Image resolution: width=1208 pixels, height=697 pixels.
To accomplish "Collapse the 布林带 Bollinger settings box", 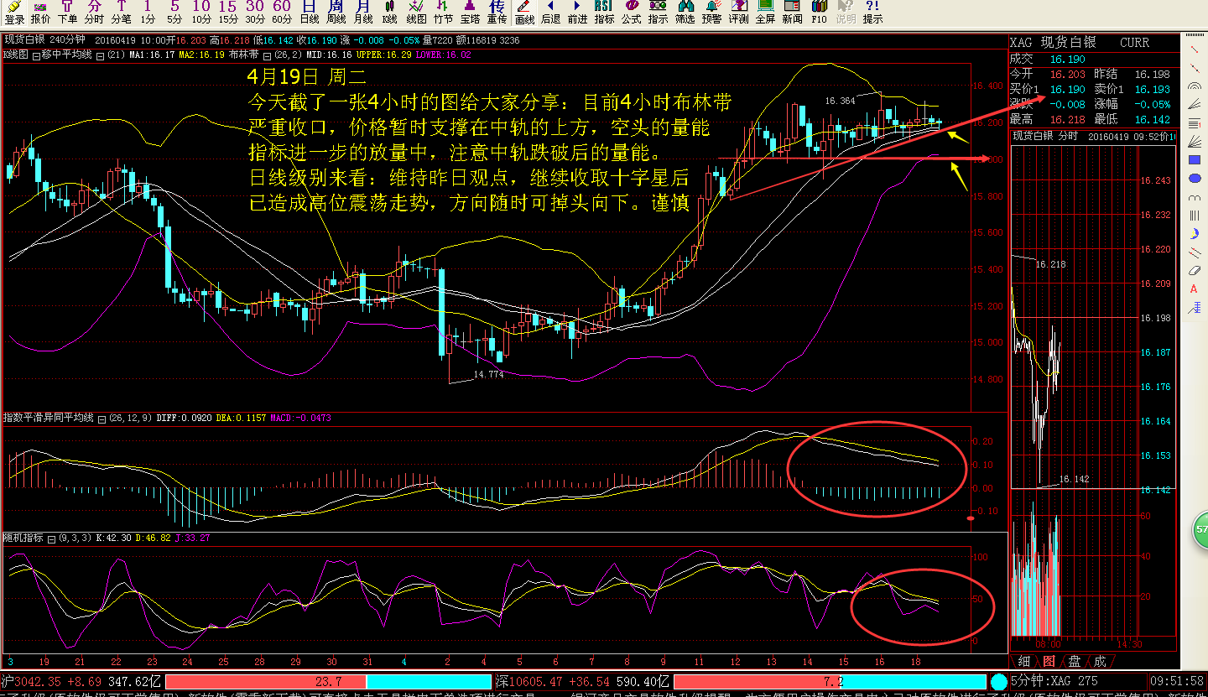I will pyautogui.click(x=268, y=55).
